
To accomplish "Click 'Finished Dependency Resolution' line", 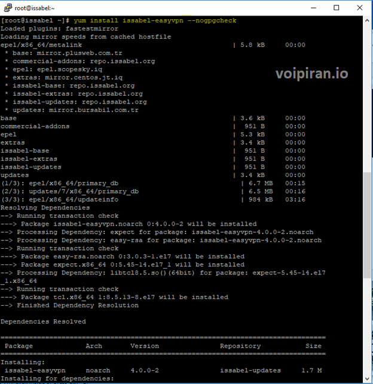I will tap(69, 306).
